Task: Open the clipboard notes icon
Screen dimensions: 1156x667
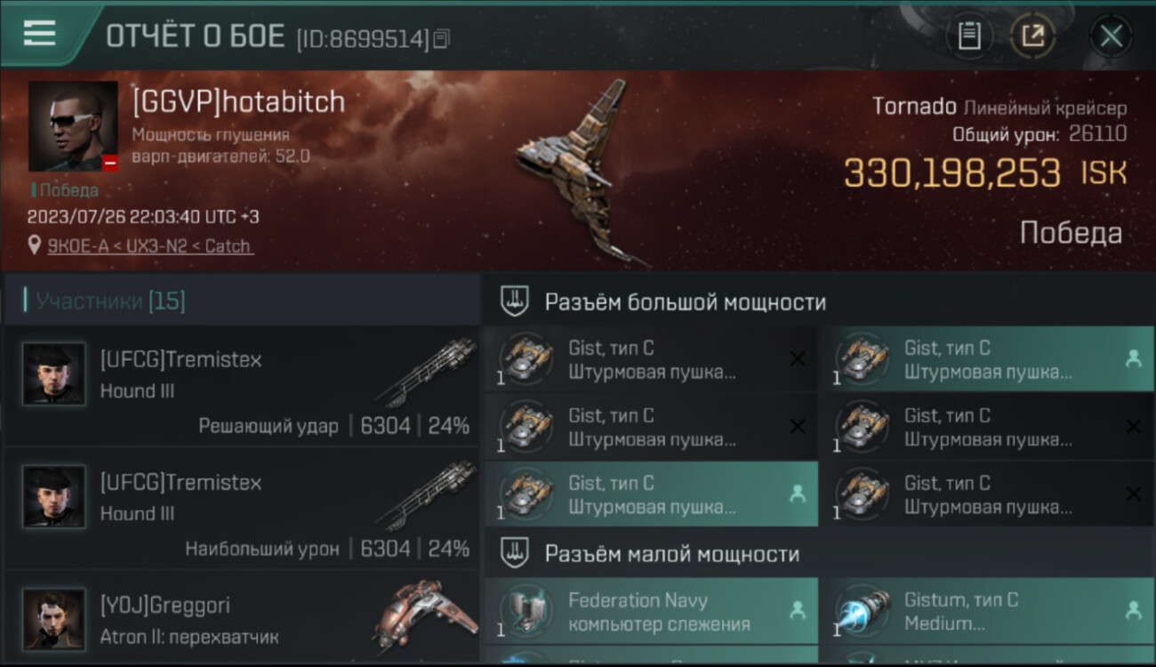Action: [x=969, y=36]
